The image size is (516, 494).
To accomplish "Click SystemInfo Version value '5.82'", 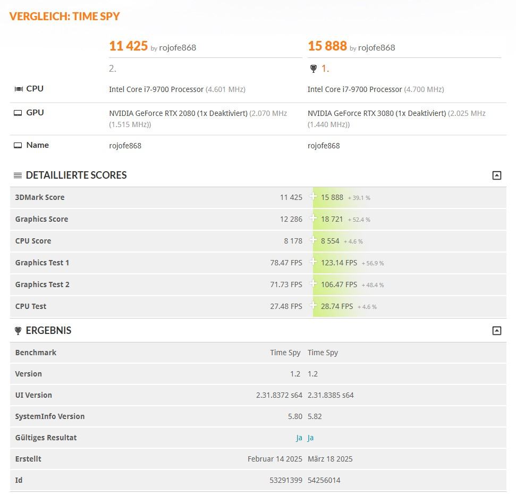I will pyautogui.click(x=315, y=416).
